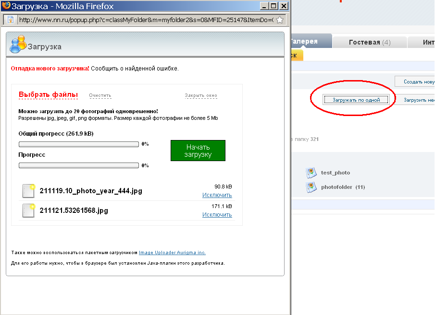
Task: Click Сообщить о найденной ошибке text
Action: pos(135,69)
